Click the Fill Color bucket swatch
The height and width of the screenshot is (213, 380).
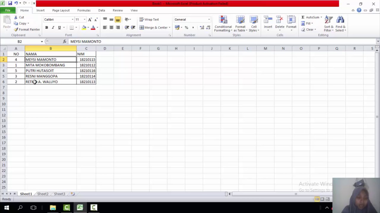tap(84, 28)
